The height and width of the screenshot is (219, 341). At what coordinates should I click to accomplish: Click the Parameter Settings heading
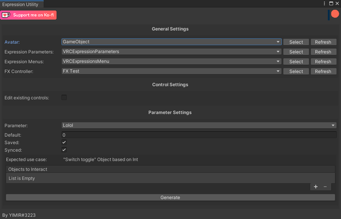pos(170,113)
